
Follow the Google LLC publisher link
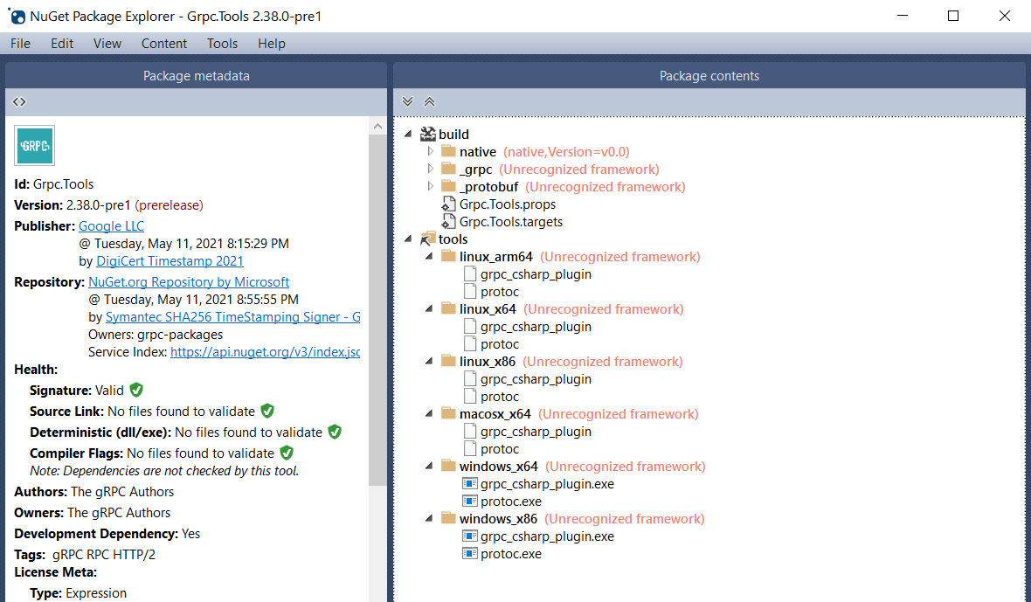(111, 225)
